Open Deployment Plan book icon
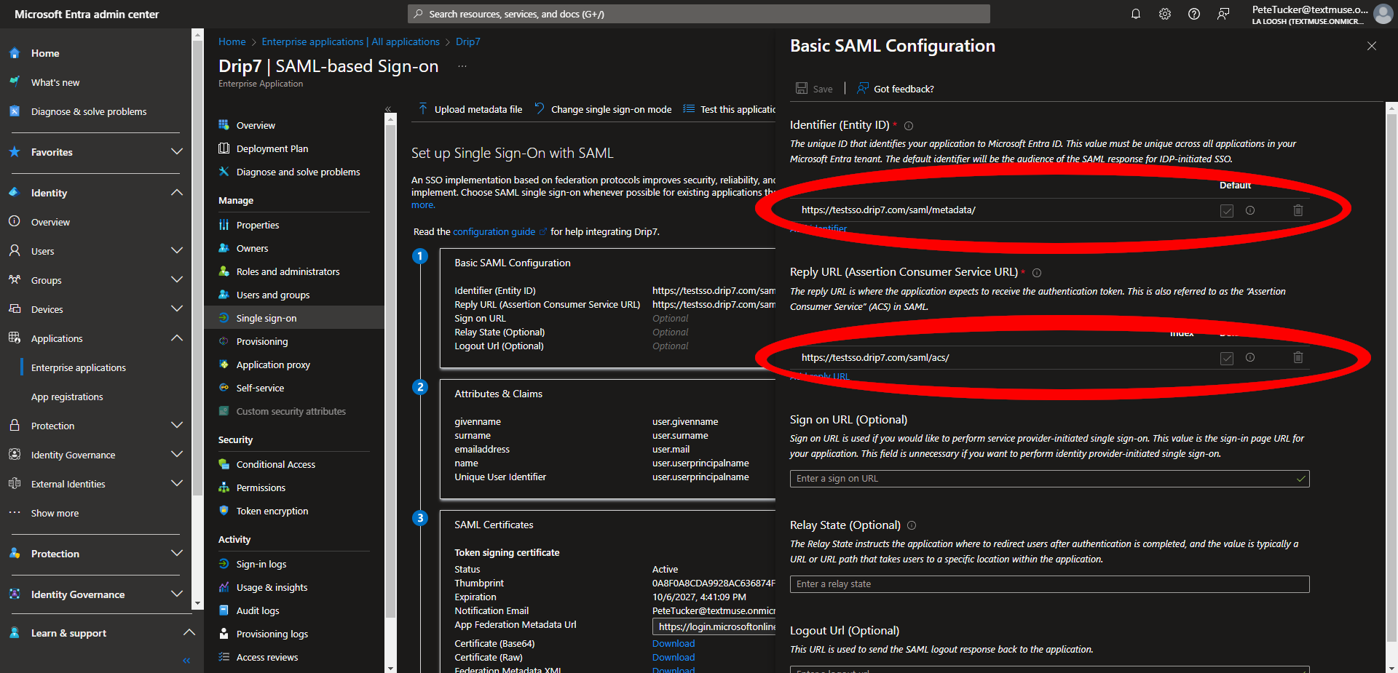This screenshot has height=673, width=1398. point(224,148)
